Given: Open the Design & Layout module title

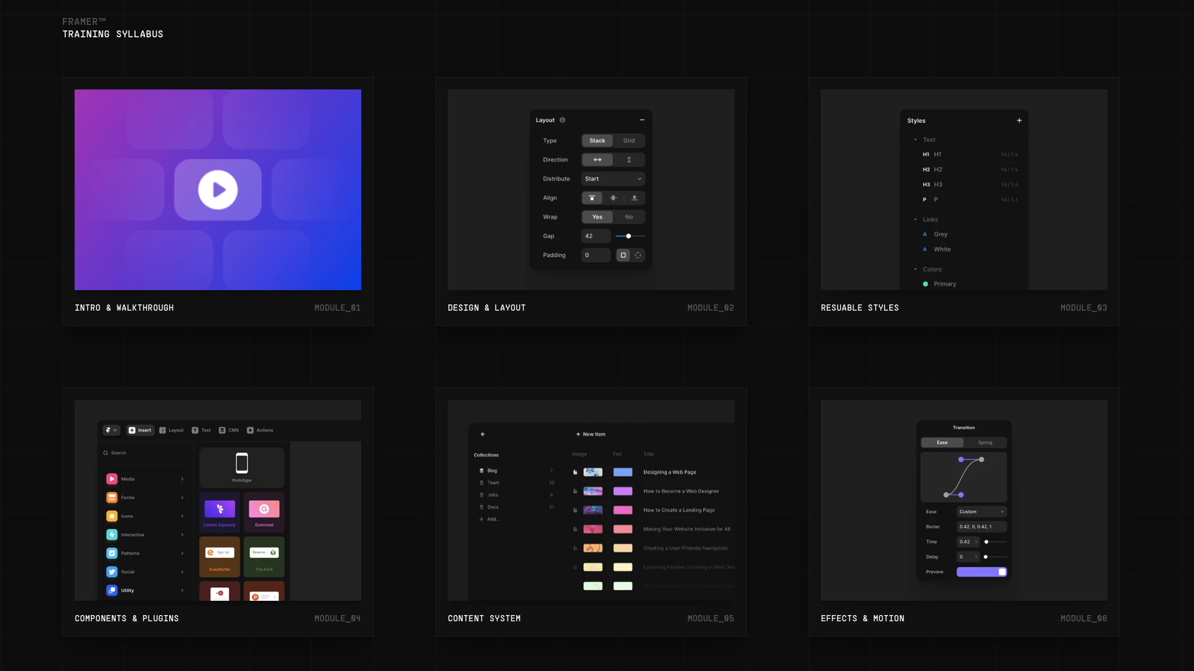Looking at the screenshot, I should 486,308.
